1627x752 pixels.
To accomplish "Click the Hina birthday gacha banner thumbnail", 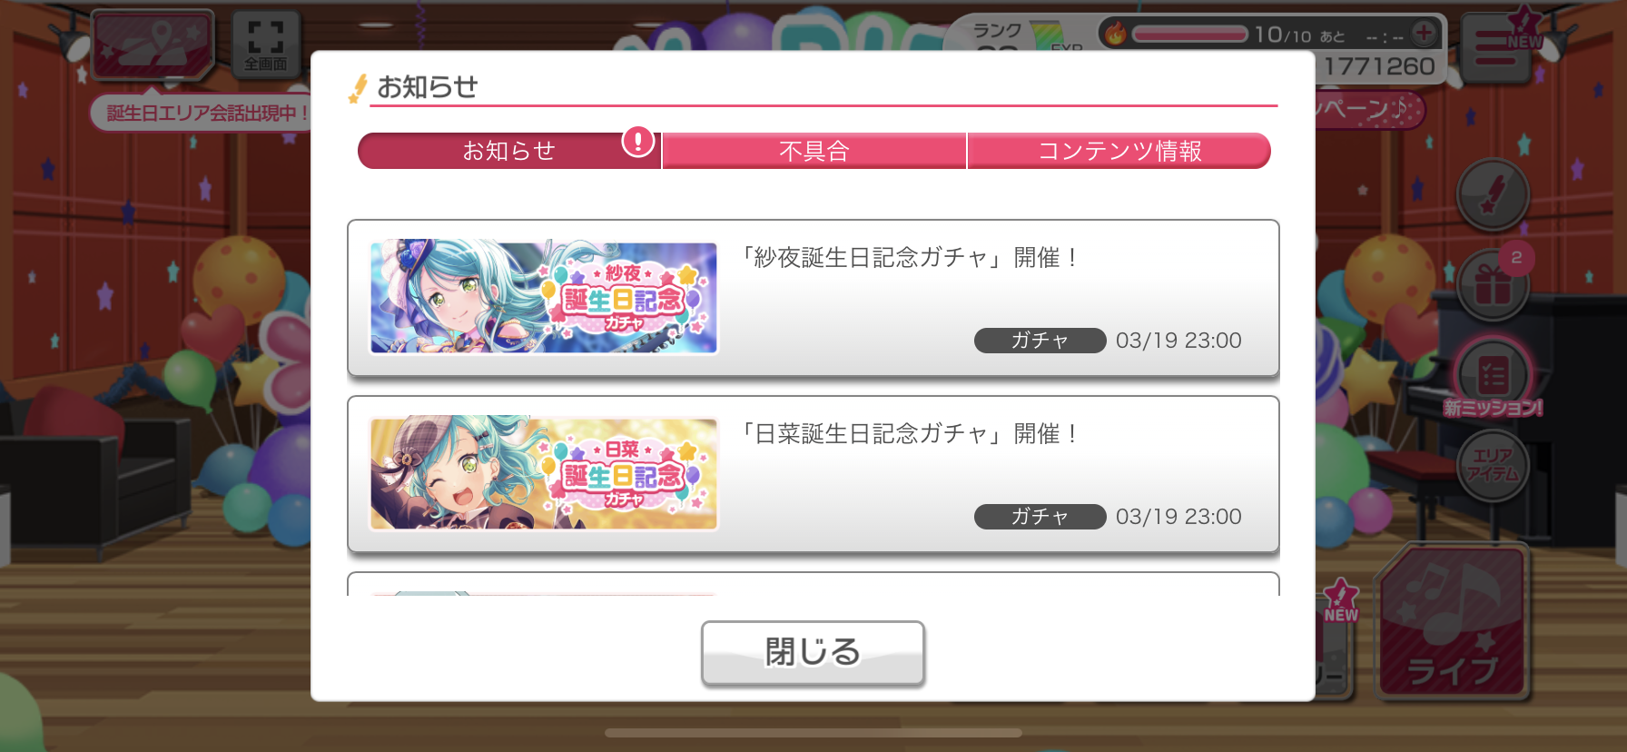I will pyautogui.click(x=544, y=473).
